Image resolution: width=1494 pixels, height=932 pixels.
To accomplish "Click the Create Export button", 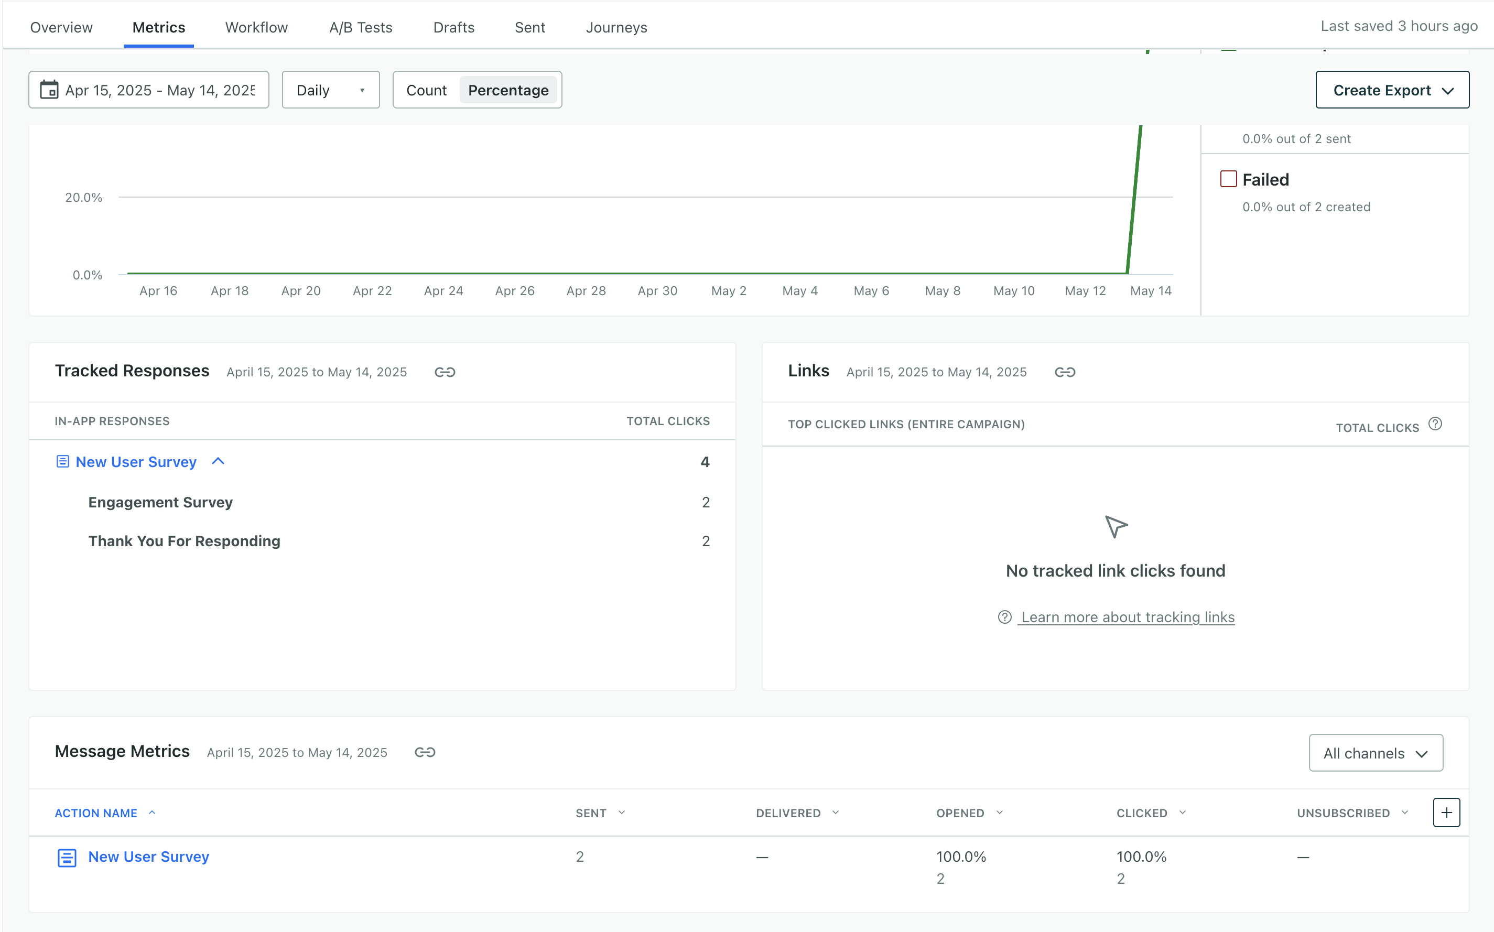I will click(x=1392, y=90).
